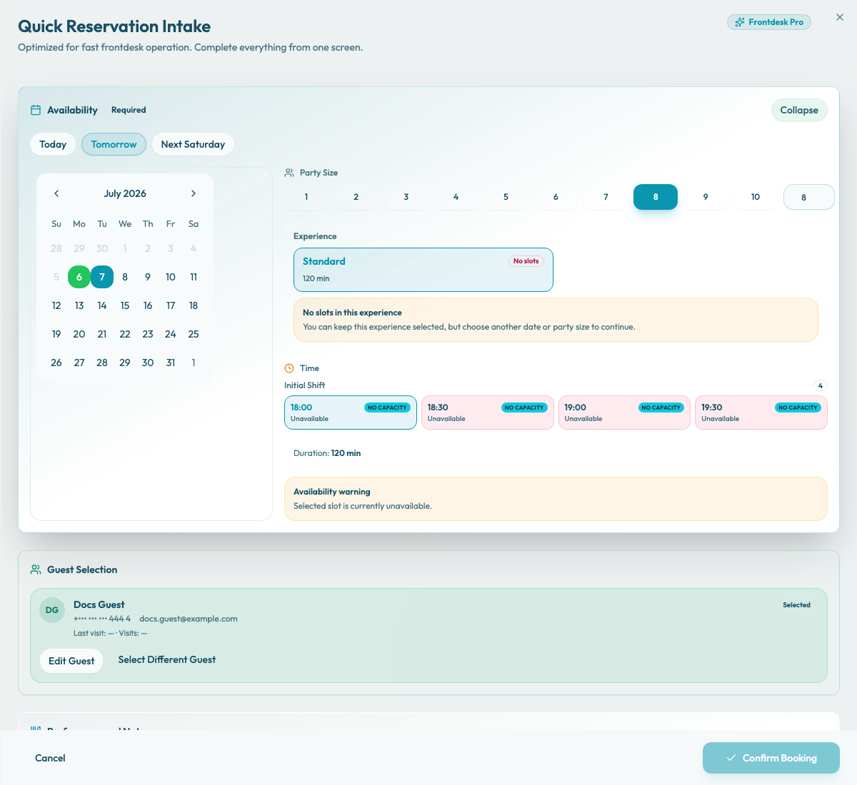
Task: Click the Frontdesk Pro badge
Action: click(x=769, y=22)
